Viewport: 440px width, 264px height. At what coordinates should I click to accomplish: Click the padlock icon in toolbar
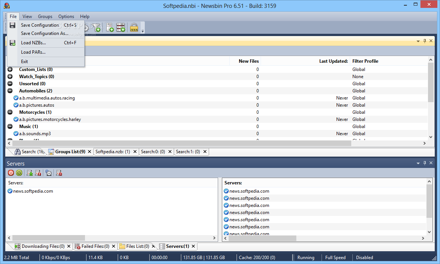click(x=134, y=27)
